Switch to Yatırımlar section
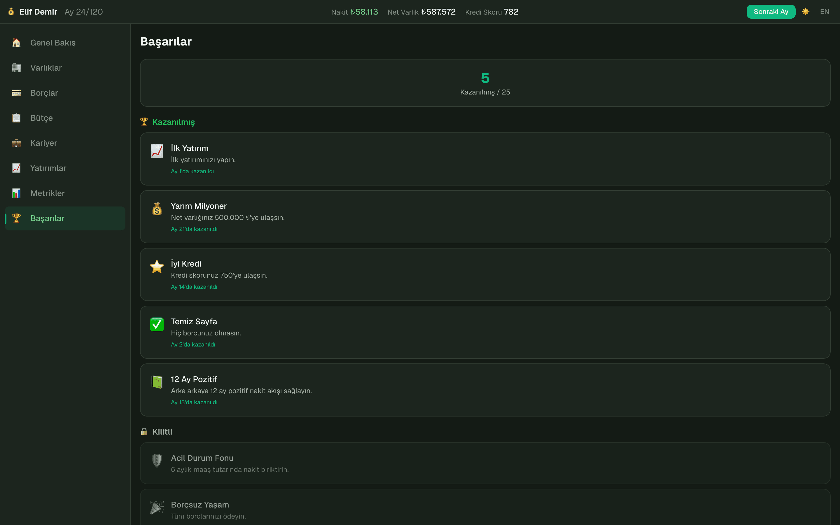 [x=65, y=168]
